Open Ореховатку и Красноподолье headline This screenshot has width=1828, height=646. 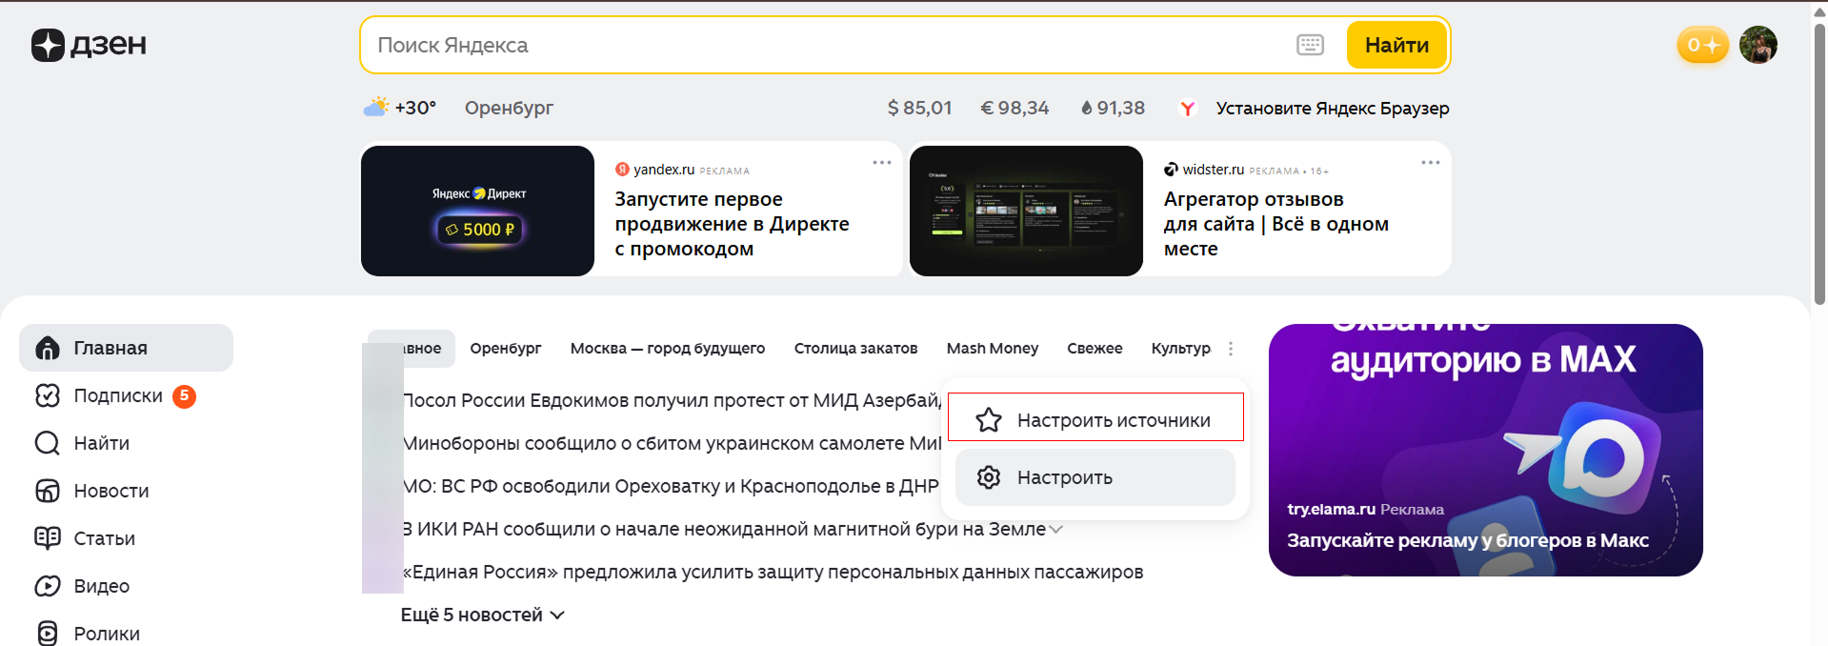click(x=671, y=486)
